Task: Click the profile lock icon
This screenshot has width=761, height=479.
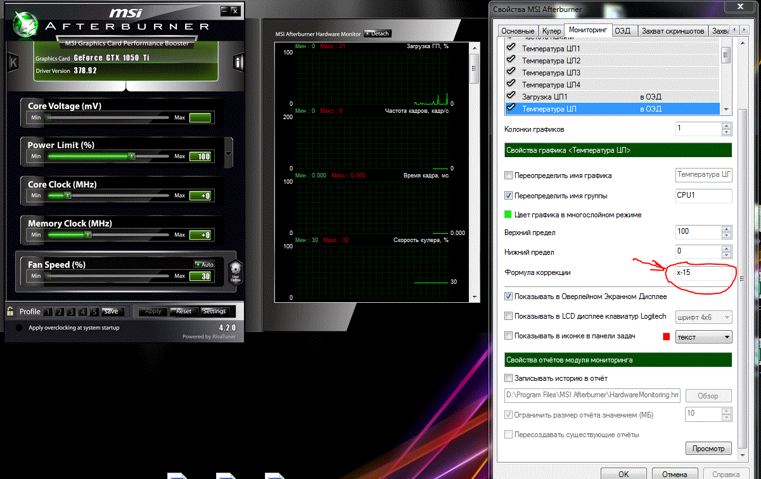Action: [10, 311]
